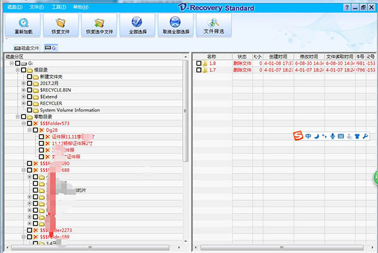
Task: Open the 文件筛选 file filter tool
Action: tap(214, 23)
